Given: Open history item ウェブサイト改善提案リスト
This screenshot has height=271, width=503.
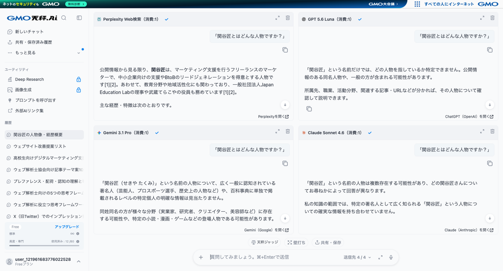Looking at the screenshot, I should coord(44,146).
